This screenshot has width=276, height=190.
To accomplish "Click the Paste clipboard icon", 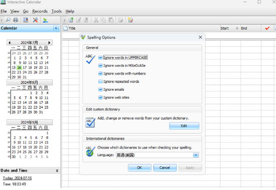I will tap(111, 20).
